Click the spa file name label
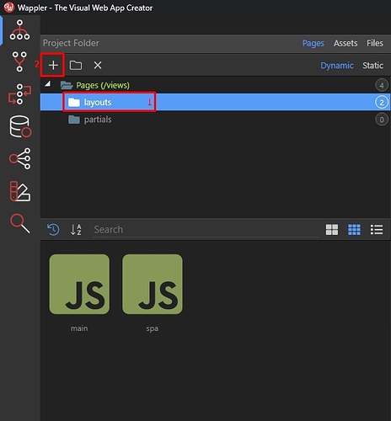 152,328
